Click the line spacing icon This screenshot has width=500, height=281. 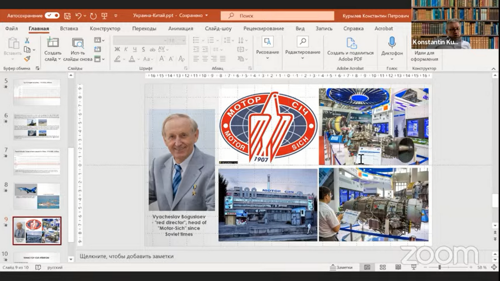click(x=227, y=40)
